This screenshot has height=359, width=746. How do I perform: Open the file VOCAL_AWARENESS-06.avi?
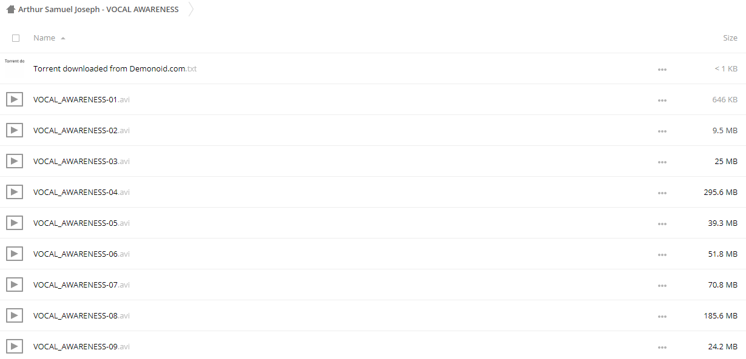click(81, 254)
